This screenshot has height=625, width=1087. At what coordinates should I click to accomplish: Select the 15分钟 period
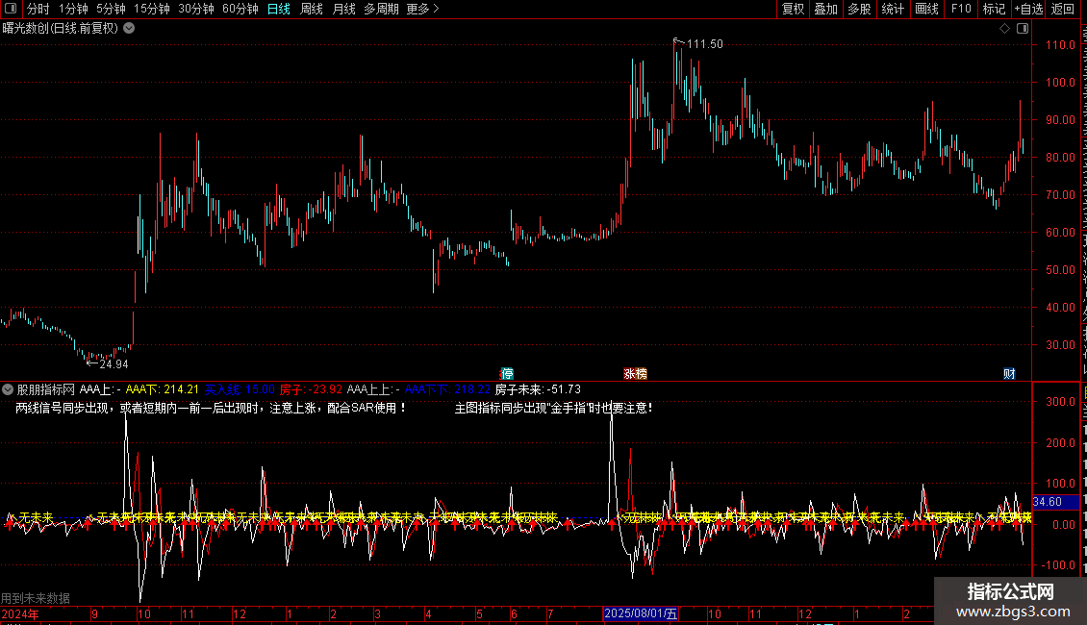pyautogui.click(x=152, y=9)
